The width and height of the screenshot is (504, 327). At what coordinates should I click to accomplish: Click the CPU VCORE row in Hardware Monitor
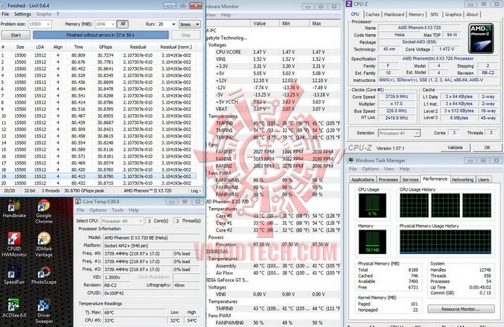(274, 52)
